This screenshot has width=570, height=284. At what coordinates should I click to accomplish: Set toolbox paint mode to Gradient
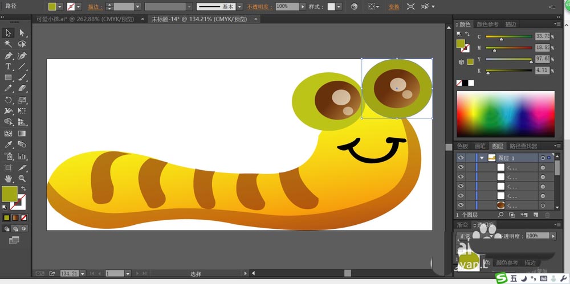point(15,217)
